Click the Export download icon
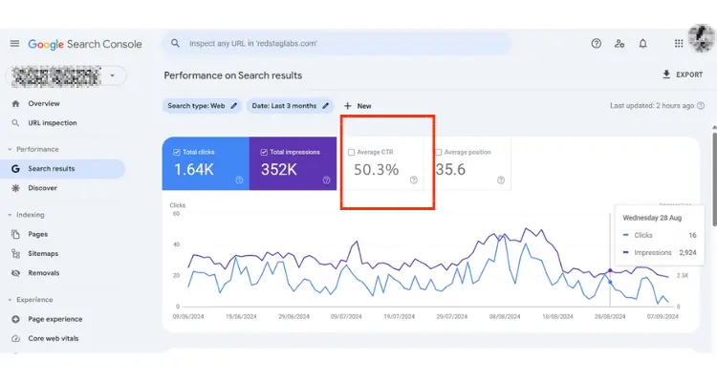Screen dimensions: 717x382 (666, 74)
